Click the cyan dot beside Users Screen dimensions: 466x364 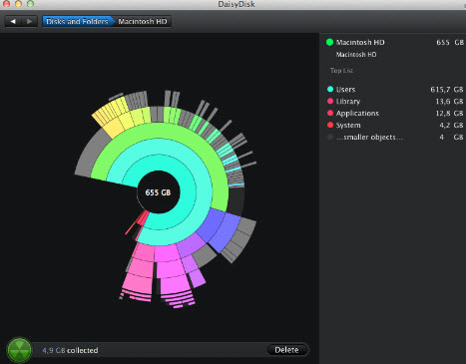click(330, 89)
